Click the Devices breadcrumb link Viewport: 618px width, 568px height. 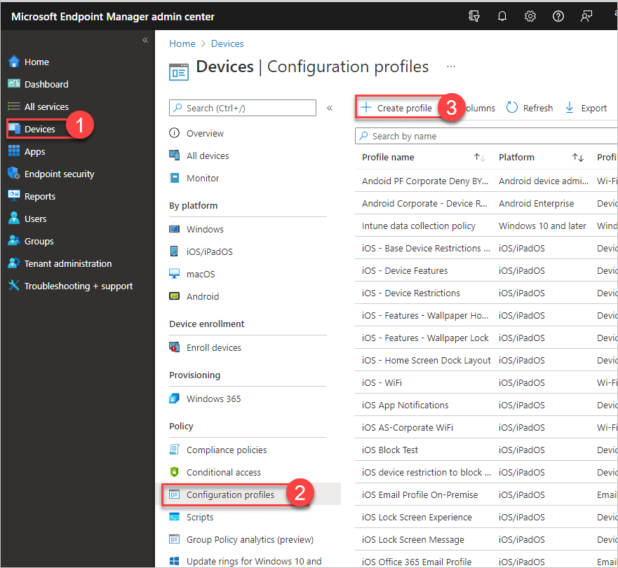227,43
